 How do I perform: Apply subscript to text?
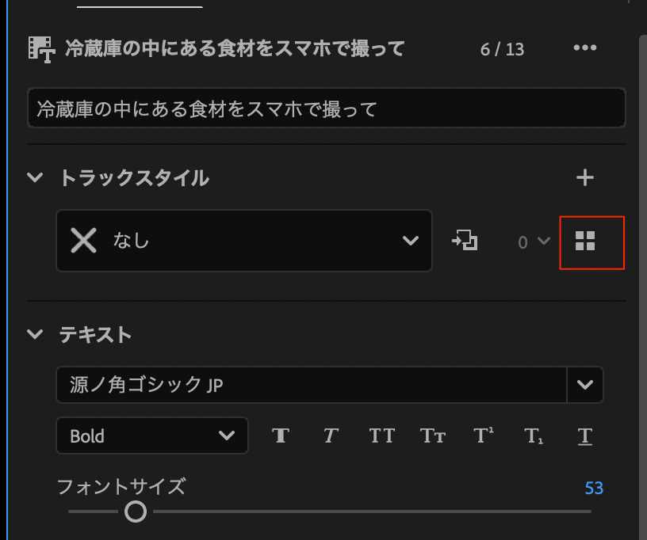[x=534, y=435]
